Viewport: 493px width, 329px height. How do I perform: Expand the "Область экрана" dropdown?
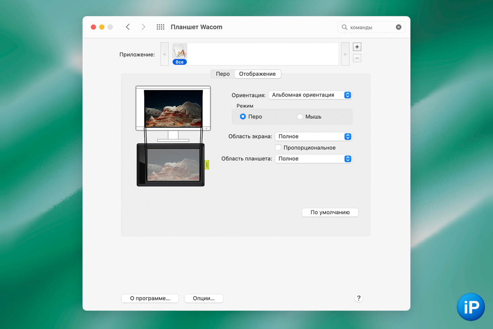click(x=313, y=136)
